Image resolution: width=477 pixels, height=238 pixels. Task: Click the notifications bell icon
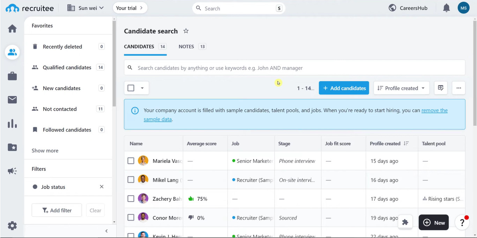click(446, 8)
